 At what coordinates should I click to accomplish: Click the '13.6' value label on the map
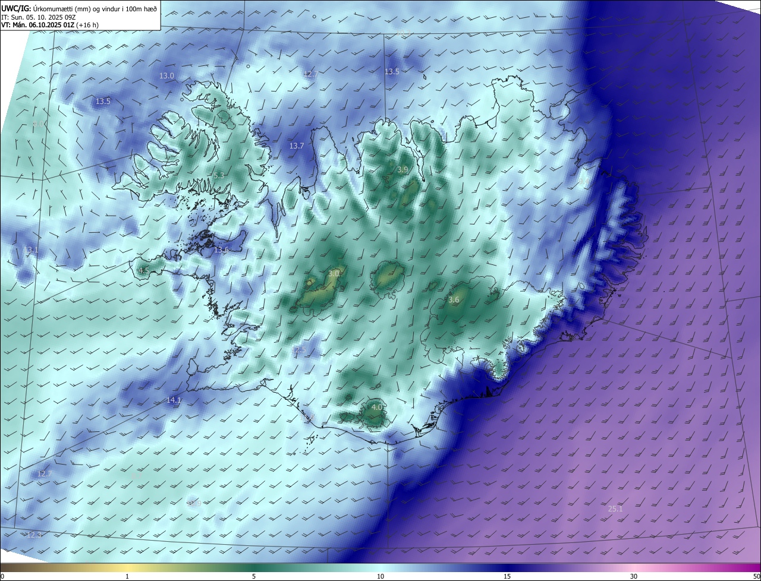(x=221, y=250)
